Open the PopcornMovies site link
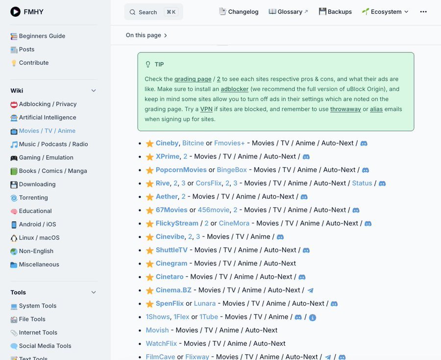This screenshot has width=441, height=360. click(181, 170)
